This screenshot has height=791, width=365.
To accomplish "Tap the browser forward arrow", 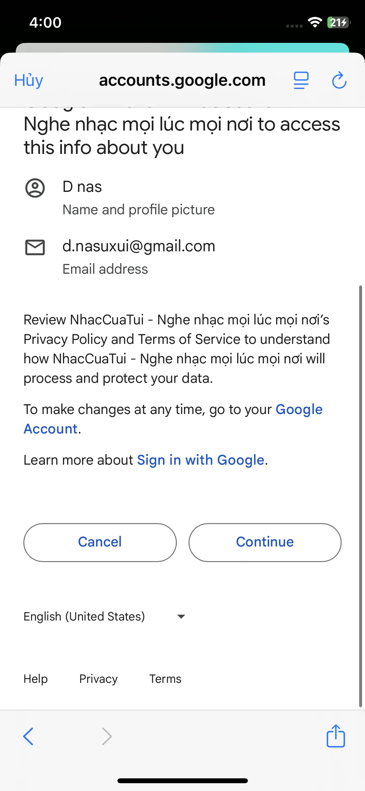I will tap(107, 736).
